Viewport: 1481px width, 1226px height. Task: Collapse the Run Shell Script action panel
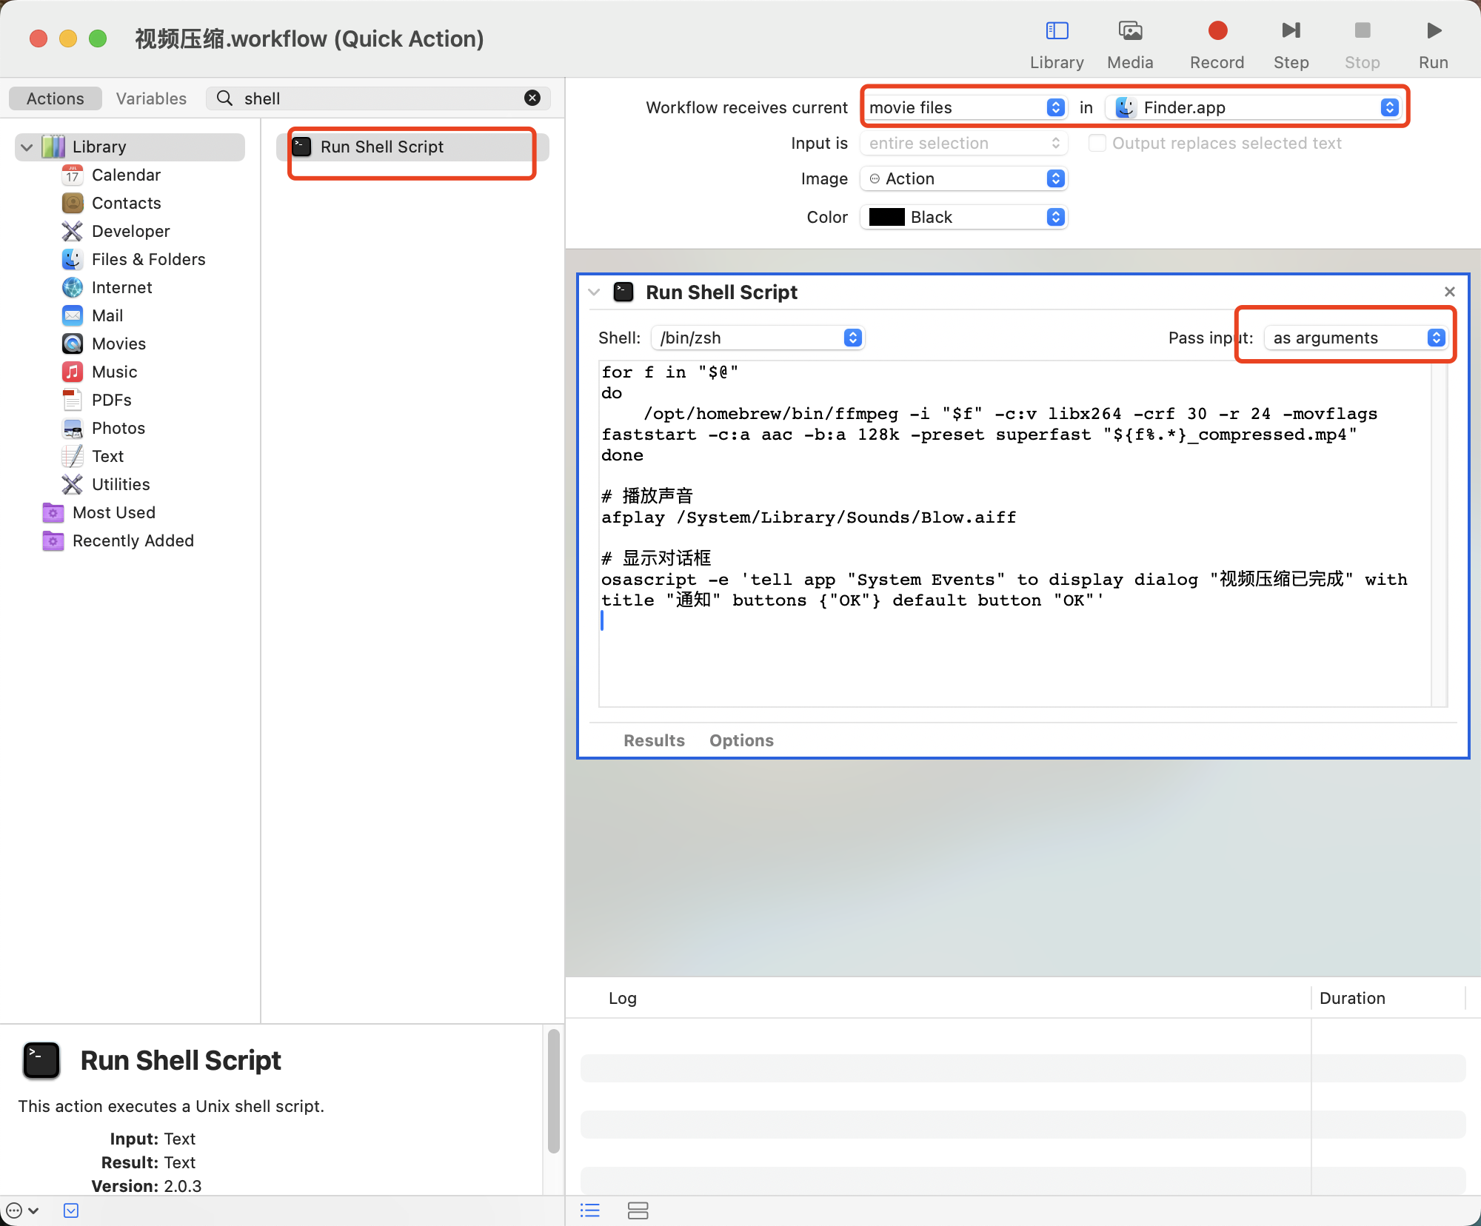[x=594, y=292]
